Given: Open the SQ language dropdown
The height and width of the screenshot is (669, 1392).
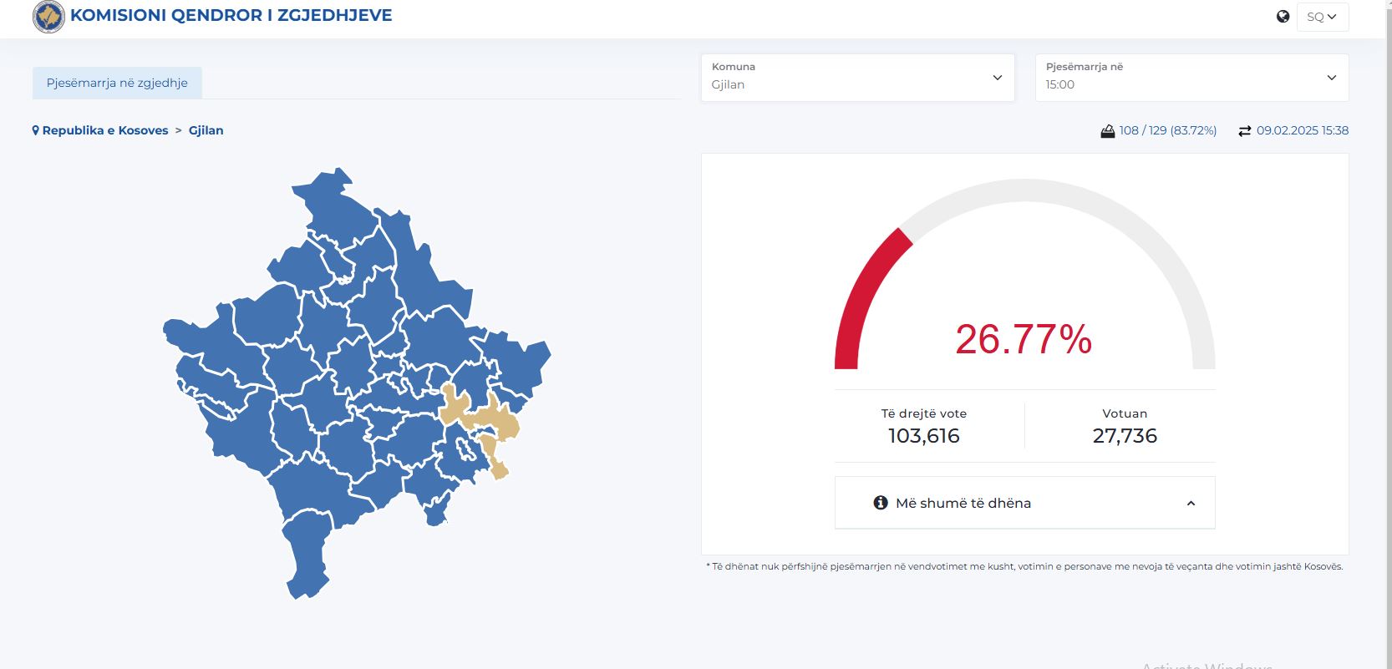Looking at the screenshot, I should click(x=1322, y=17).
